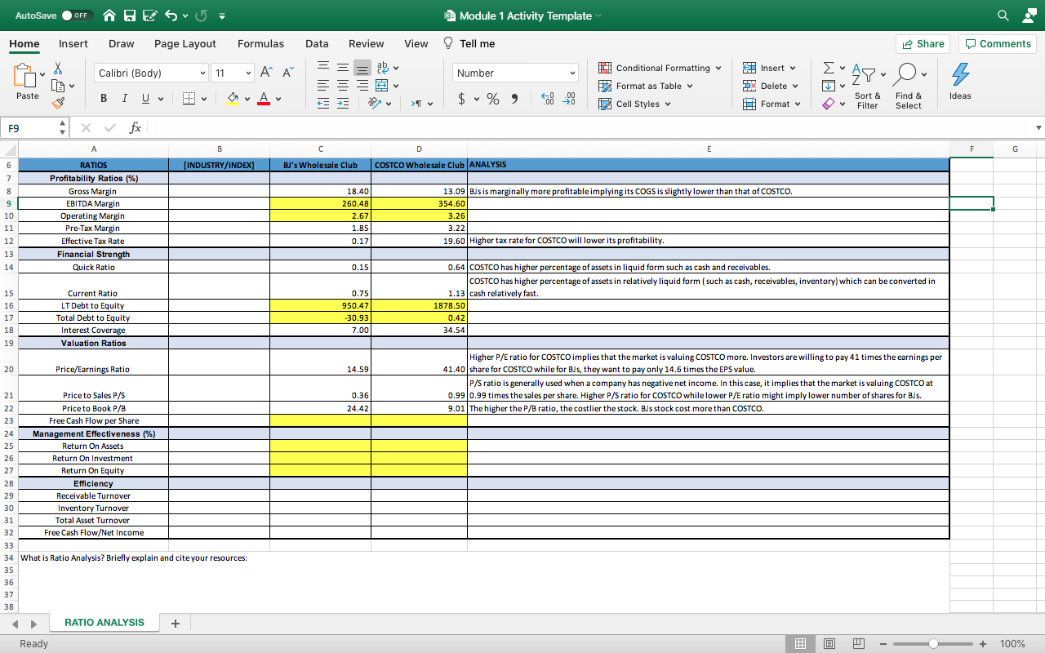1045x653 pixels.
Task: Open the font size 11 dropdown
Action: [x=248, y=73]
